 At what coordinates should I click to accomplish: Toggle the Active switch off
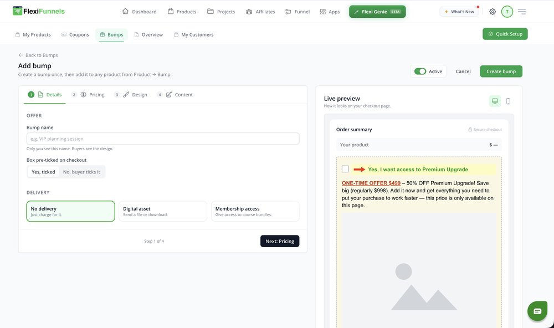420,71
